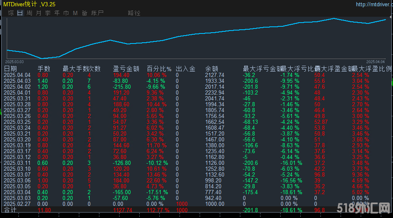Open the 周 weekly statistics tab

click(29, 13)
